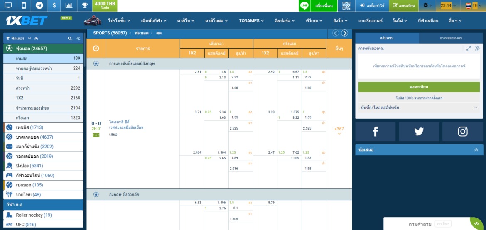
Task: Open มวยไทย (48) sport
Action: tap(43, 195)
